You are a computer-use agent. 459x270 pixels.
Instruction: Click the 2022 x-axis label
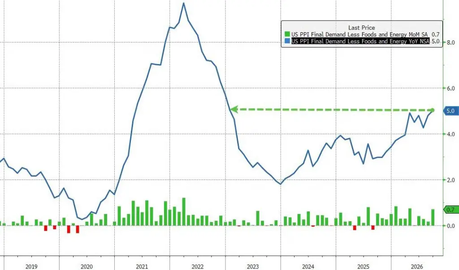click(x=197, y=266)
